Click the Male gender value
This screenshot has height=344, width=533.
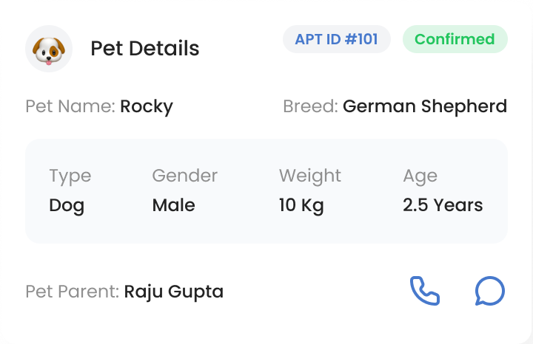(174, 205)
